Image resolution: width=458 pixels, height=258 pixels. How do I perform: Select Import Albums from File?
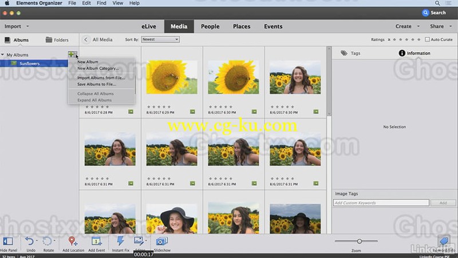coord(101,78)
